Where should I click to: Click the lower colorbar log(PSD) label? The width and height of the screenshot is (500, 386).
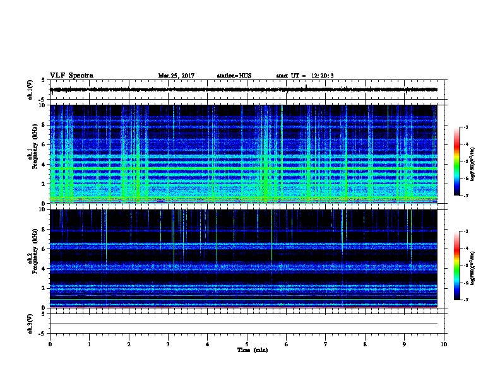(x=473, y=268)
